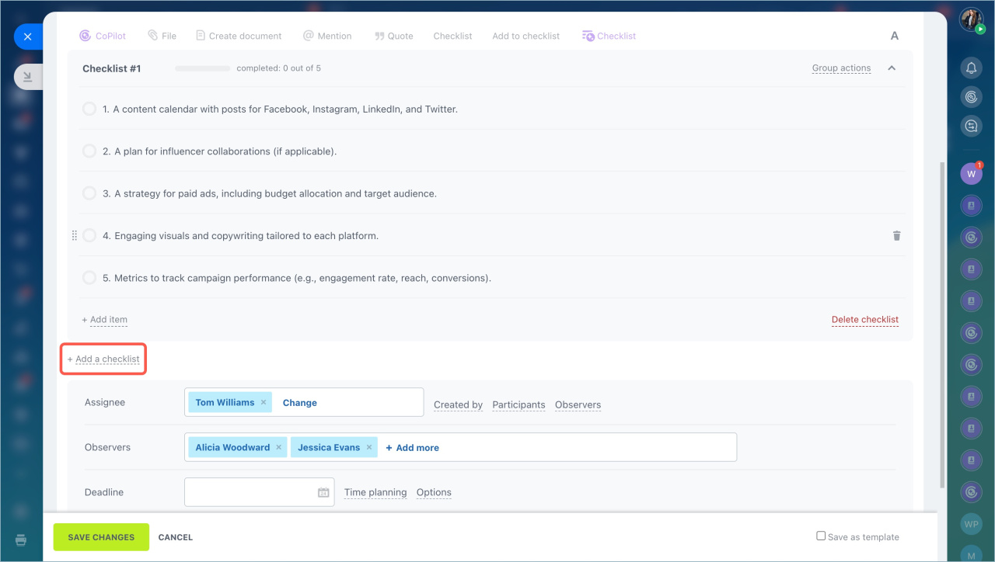Show the Created by field
Viewport: 995px width, 562px height.
(x=458, y=404)
